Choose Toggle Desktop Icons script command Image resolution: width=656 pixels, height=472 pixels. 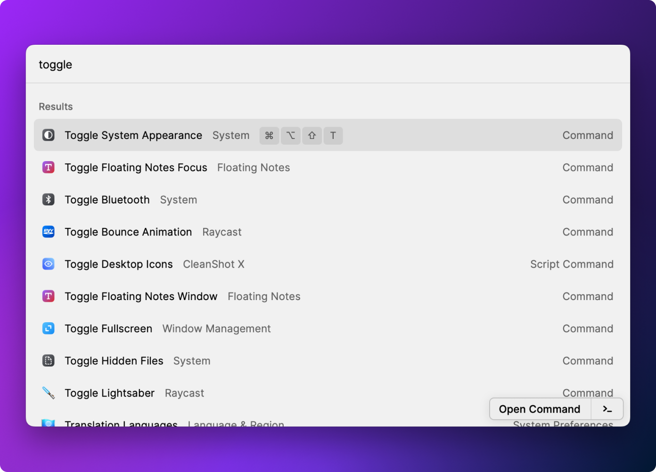(119, 264)
